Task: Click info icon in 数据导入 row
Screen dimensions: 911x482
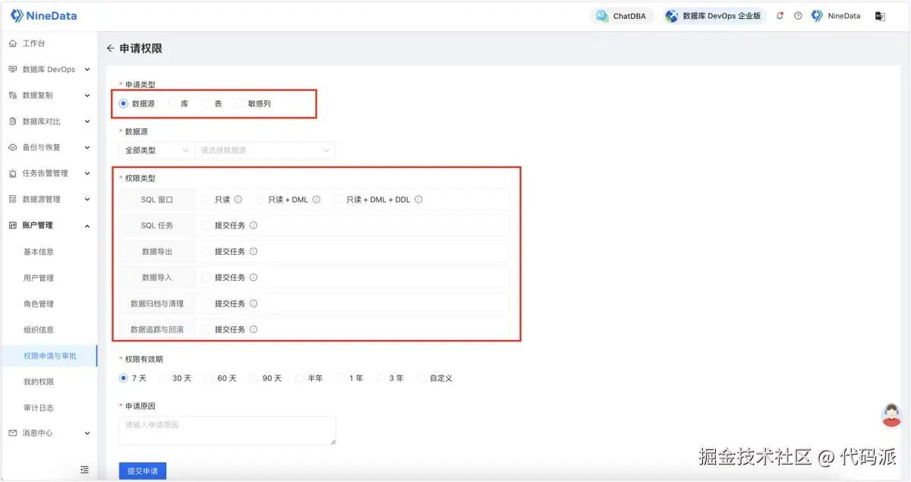Action: click(254, 278)
